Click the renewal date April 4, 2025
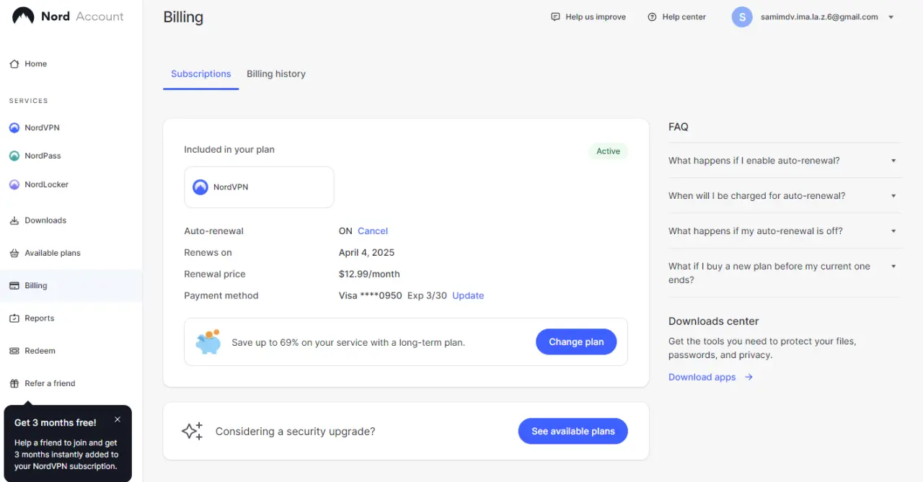This screenshot has height=482, width=923. pyautogui.click(x=366, y=253)
